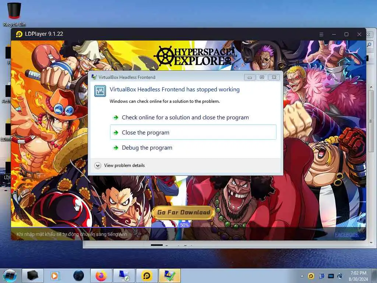377x283 pixels.
Task: Click the stopped-working application icon
Action: (x=100, y=91)
